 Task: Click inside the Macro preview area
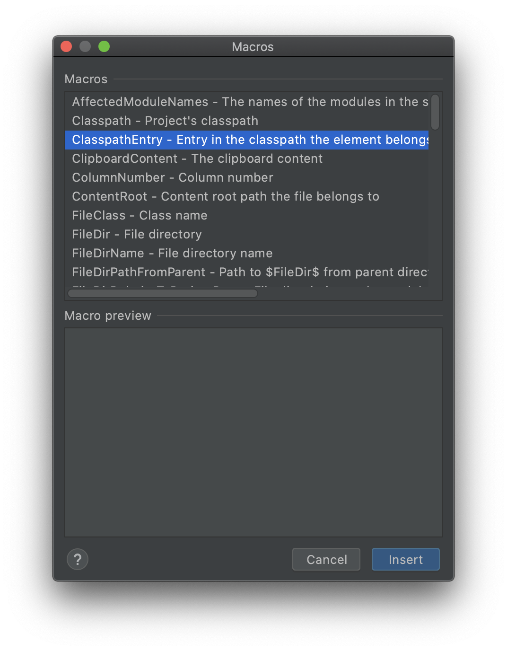253,432
